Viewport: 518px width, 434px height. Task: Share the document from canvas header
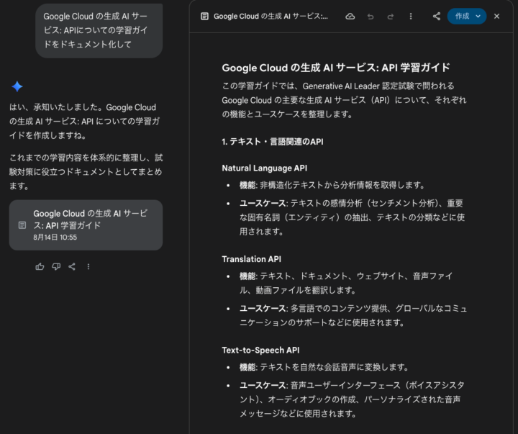pos(437,17)
